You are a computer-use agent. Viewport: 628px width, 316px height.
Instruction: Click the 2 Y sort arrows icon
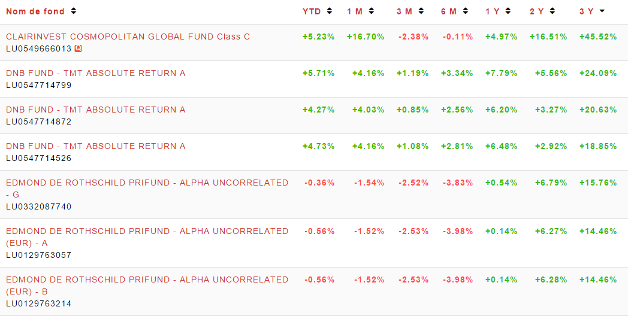tap(552, 11)
